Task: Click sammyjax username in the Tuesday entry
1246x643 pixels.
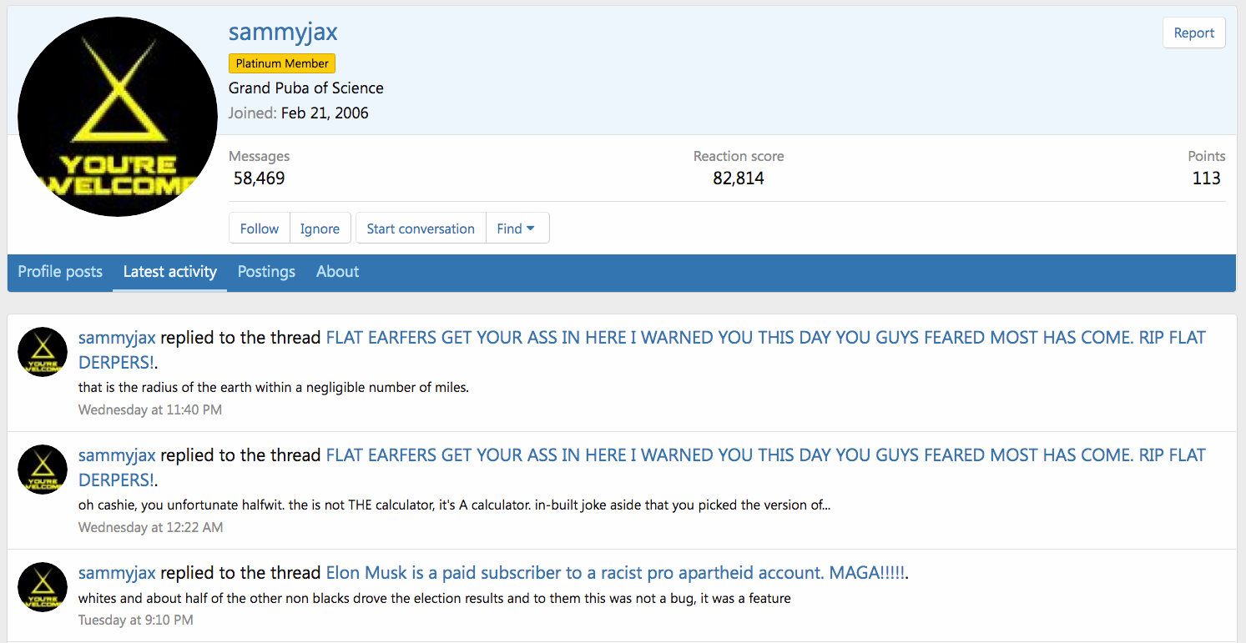Action: [117, 573]
